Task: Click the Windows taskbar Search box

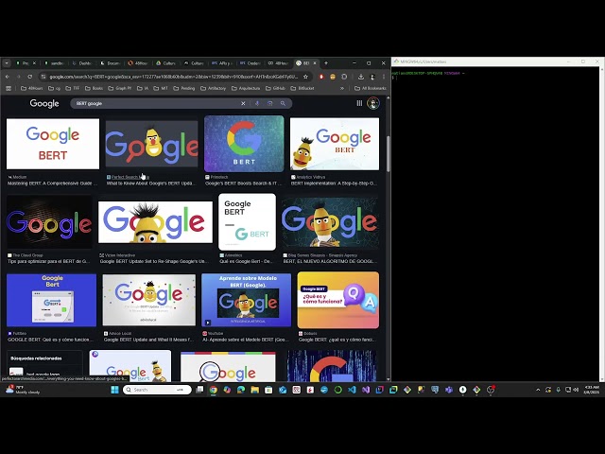Action: coord(157,390)
